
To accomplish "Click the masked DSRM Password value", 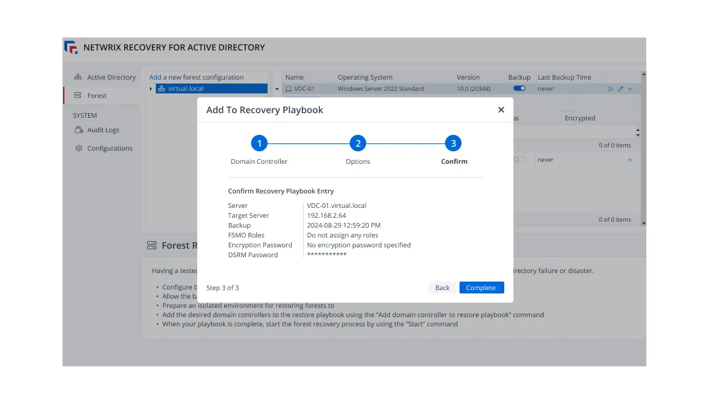I will 327,255.
